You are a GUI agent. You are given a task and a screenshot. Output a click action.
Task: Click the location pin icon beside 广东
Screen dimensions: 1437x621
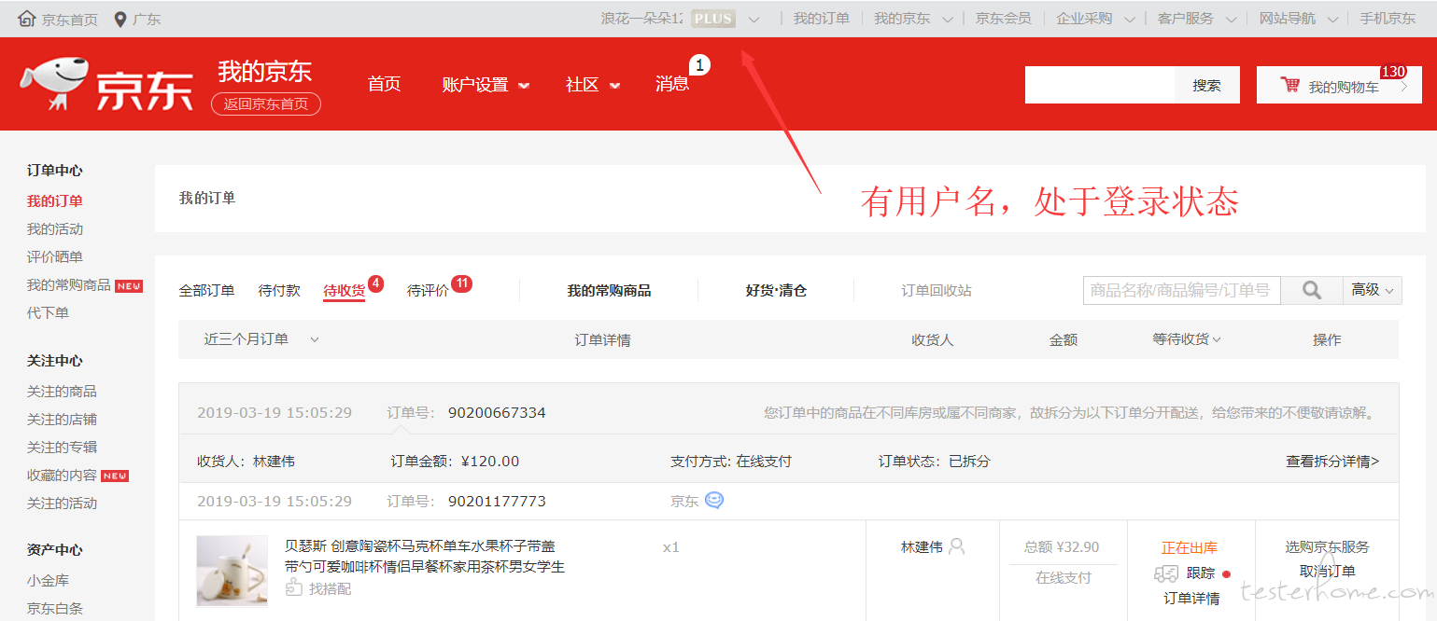(120, 19)
